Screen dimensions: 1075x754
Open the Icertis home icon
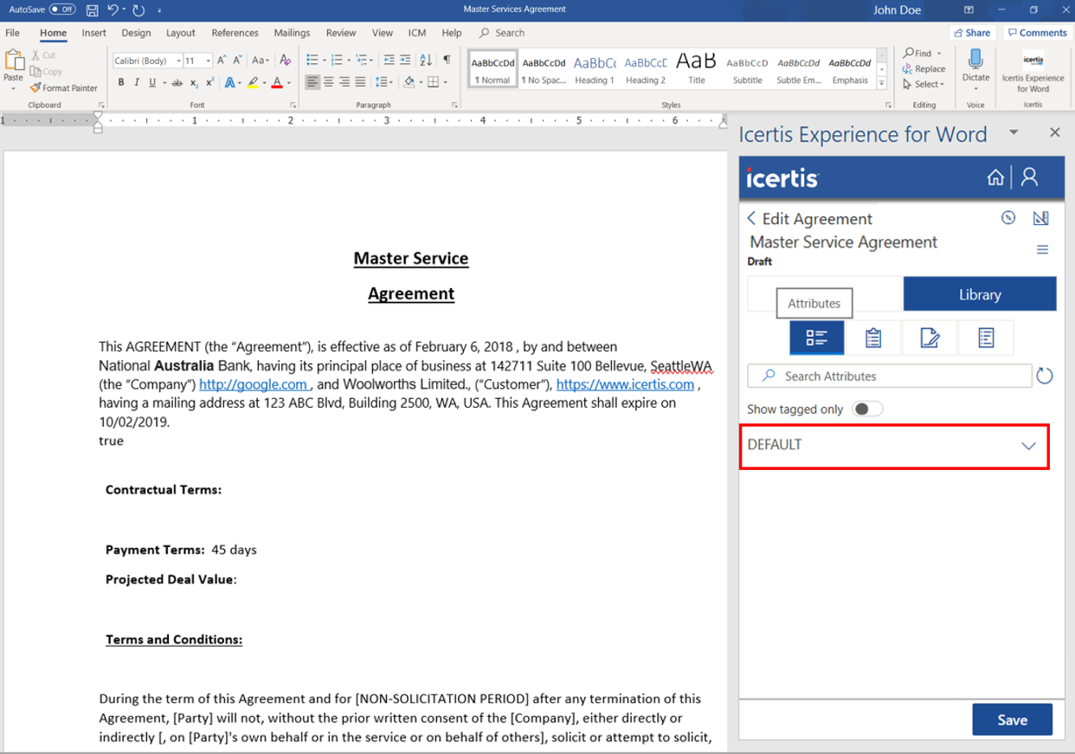tap(995, 177)
